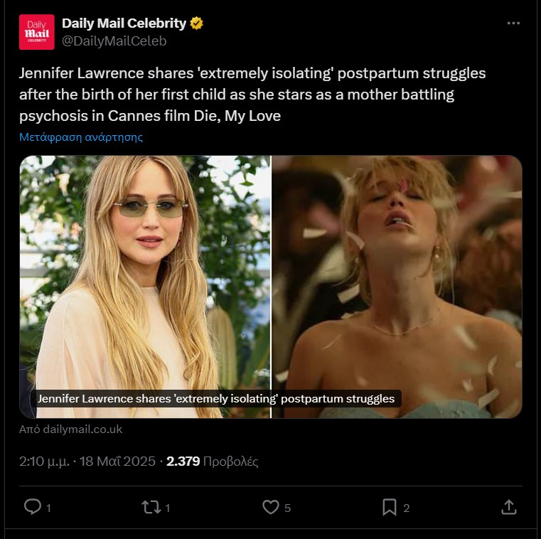The image size is (541, 539).
Task: Open the share menu arrow icon
Action: pos(508,506)
